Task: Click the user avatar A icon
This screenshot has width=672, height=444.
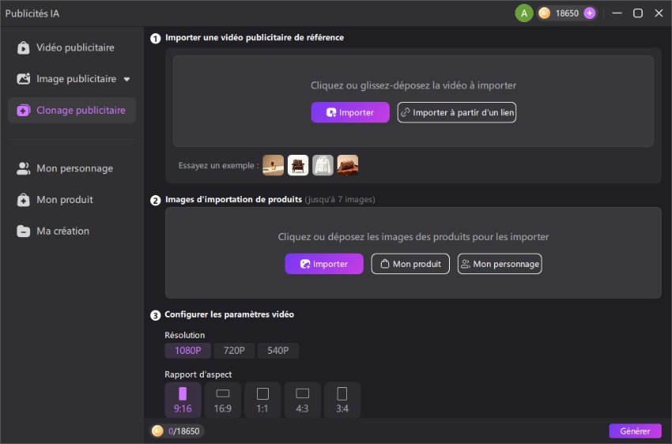Action: tap(523, 13)
